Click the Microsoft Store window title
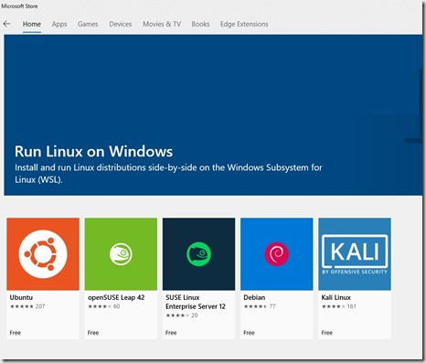 19,6
